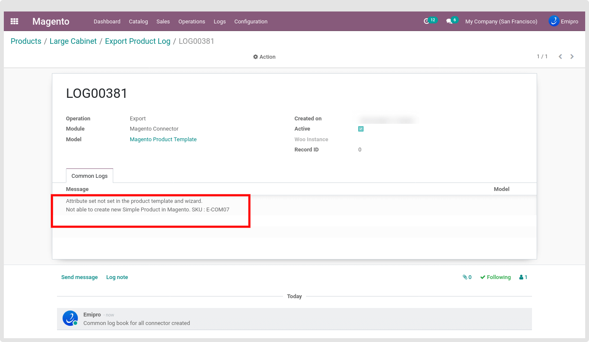This screenshot has height=342, width=589.
Task: Select the Common Logs tab
Action: (89, 176)
